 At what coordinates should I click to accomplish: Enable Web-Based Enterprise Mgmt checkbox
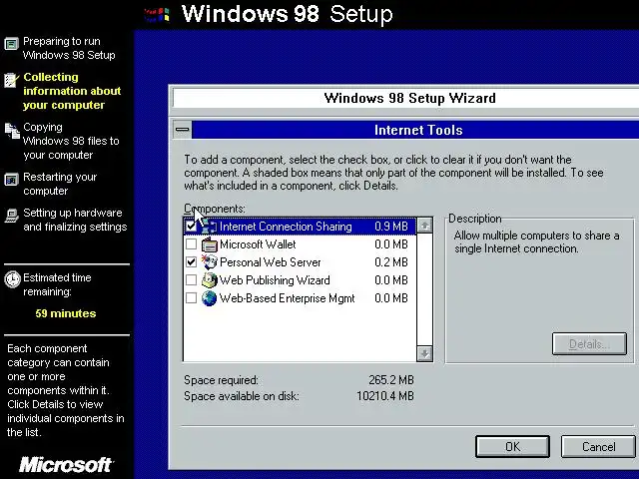coord(191,297)
